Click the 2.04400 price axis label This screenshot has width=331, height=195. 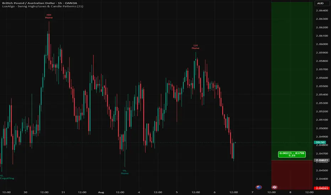pyautogui.click(x=322, y=179)
